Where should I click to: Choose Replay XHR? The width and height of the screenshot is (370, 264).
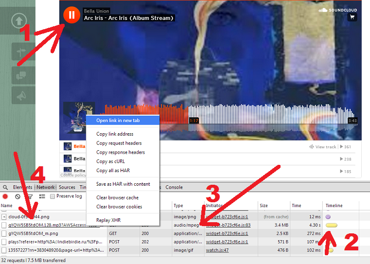108,220
